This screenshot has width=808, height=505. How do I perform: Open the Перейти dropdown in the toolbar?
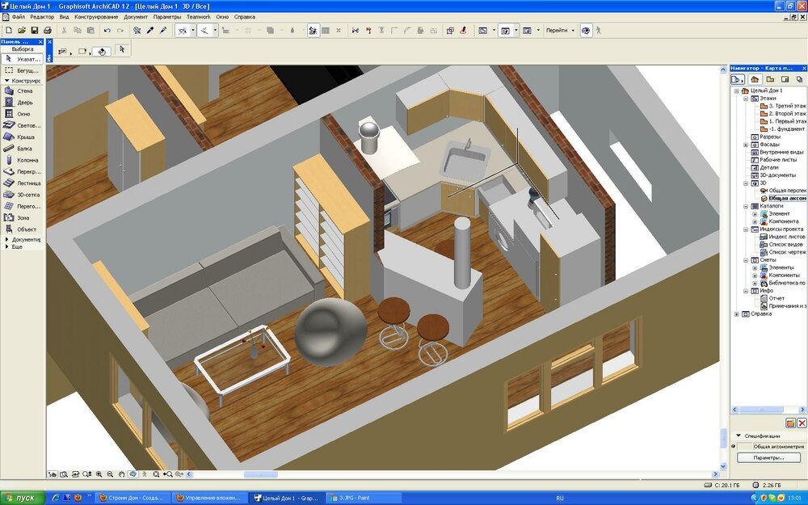click(560, 31)
